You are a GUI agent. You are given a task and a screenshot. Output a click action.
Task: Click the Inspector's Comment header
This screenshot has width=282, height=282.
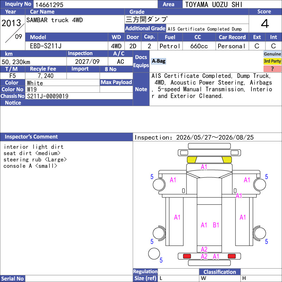point(66,137)
